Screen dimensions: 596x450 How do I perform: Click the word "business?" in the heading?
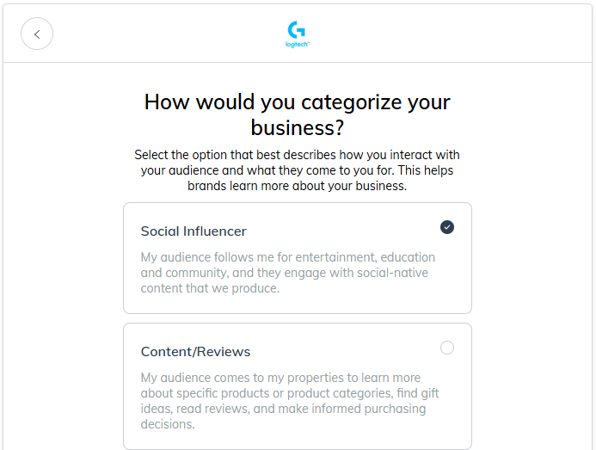tap(297, 128)
